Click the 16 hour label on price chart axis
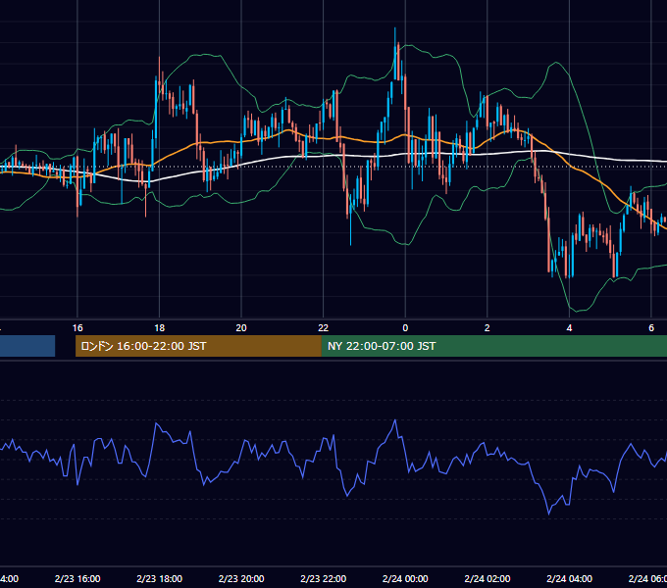Image resolution: width=667 pixels, height=588 pixels. [x=77, y=328]
